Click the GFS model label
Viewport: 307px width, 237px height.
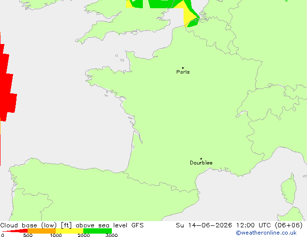point(138,225)
